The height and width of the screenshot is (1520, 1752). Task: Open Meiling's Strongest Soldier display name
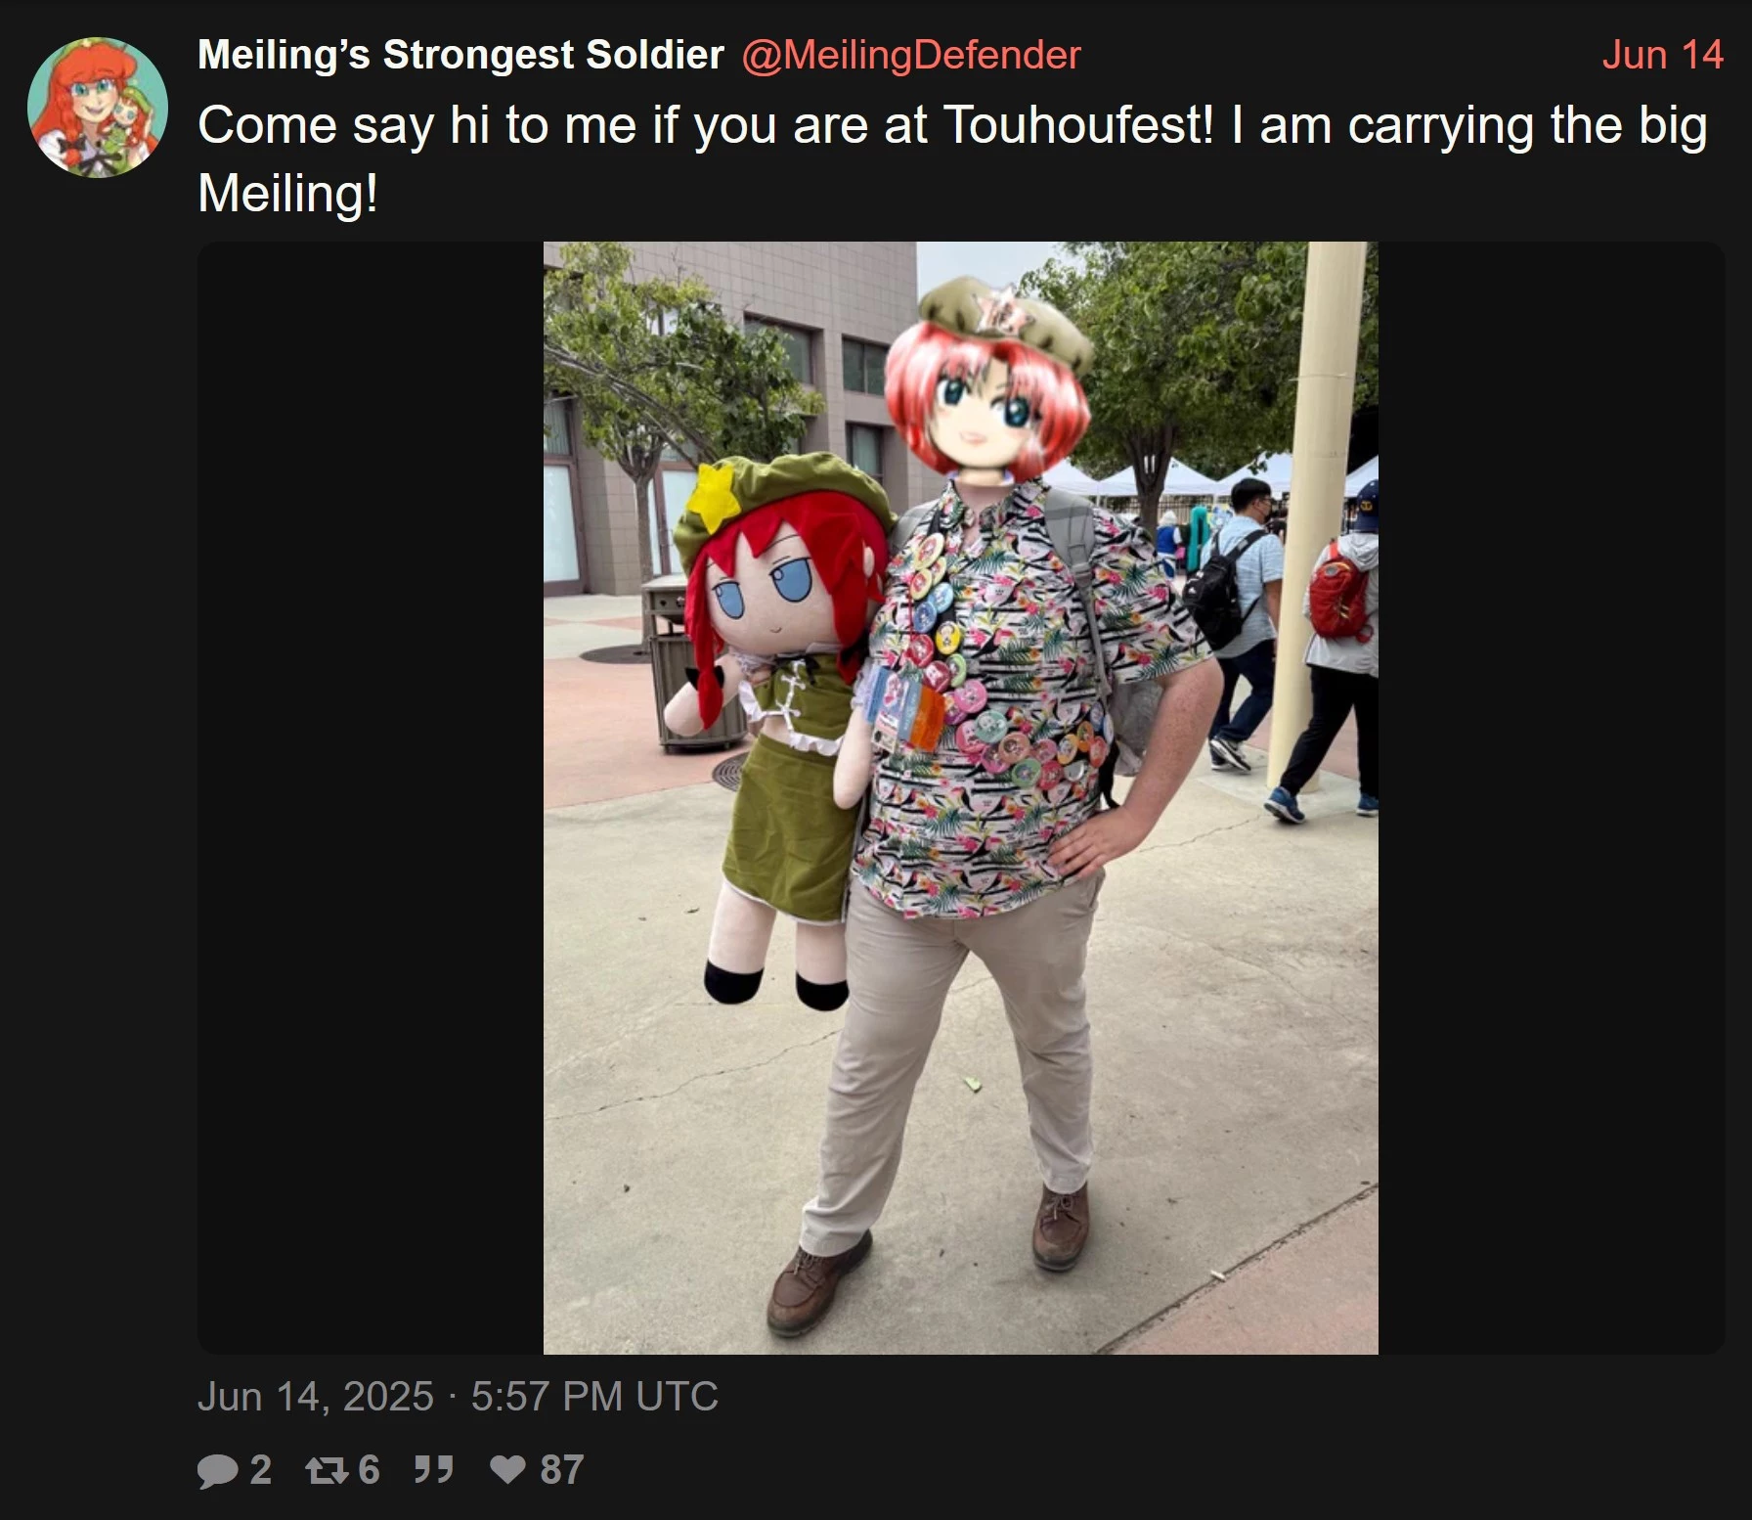coord(460,55)
